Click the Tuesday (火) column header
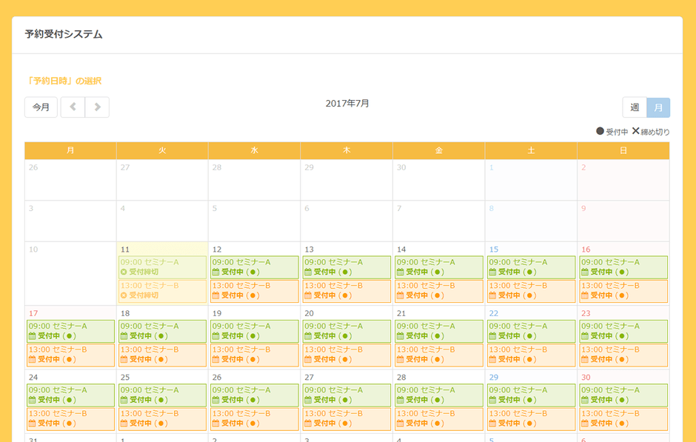This screenshot has width=696, height=442. (162, 150)
